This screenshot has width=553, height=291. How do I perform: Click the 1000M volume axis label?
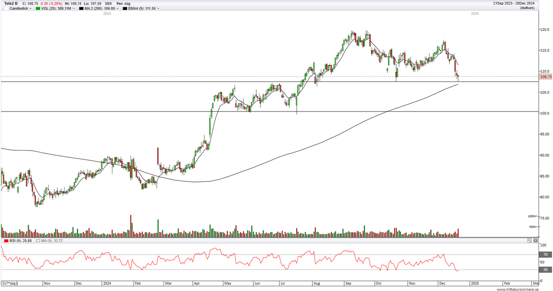pos(533,216)
